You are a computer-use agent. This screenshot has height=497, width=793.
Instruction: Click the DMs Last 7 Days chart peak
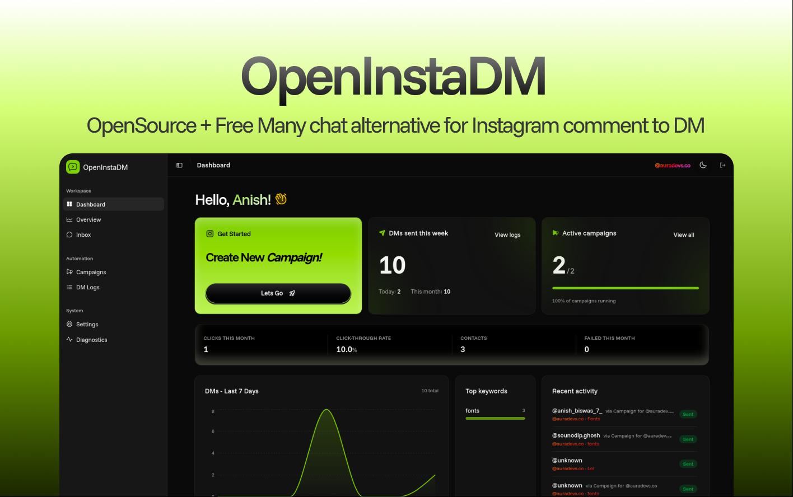pyautogui.click(x=327, y=410)
